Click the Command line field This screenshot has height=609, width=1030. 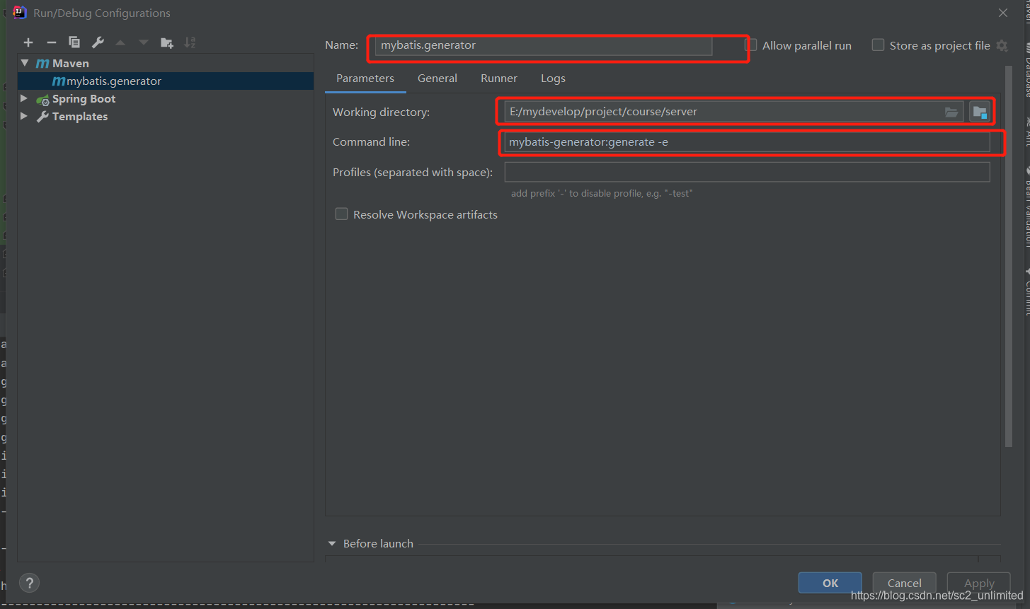(747, 141)
